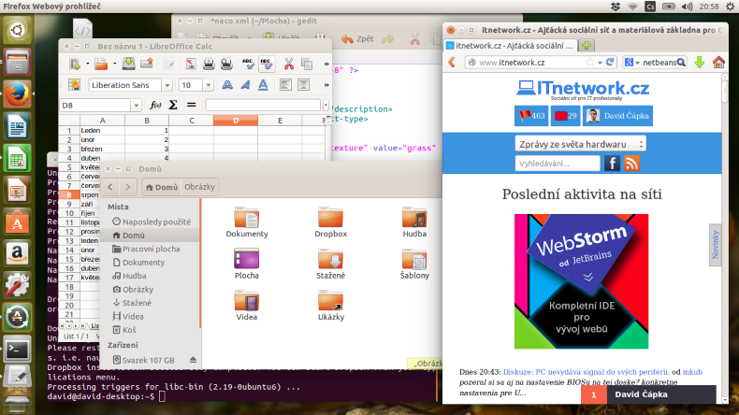The width and height of the screenshot is (739, 415).
Task: Click the Function equals icon in Calc
Action: pos(191,105)
